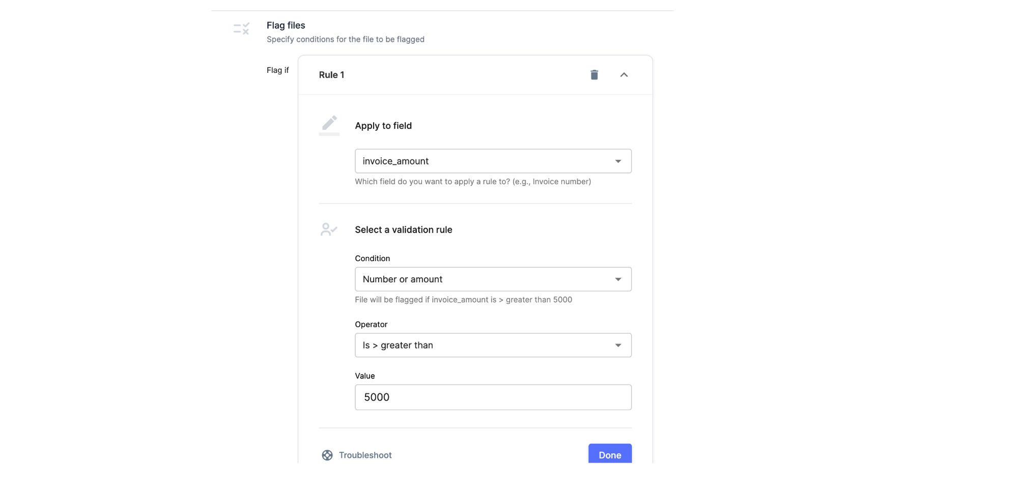Image resolution: width=1018 pixels, height=489 pixels.
Task: Open the Operator dropdown showing Is > greater than
Action: (x=484, y=346)
